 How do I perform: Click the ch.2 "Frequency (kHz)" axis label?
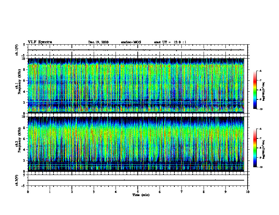(20, 140)
